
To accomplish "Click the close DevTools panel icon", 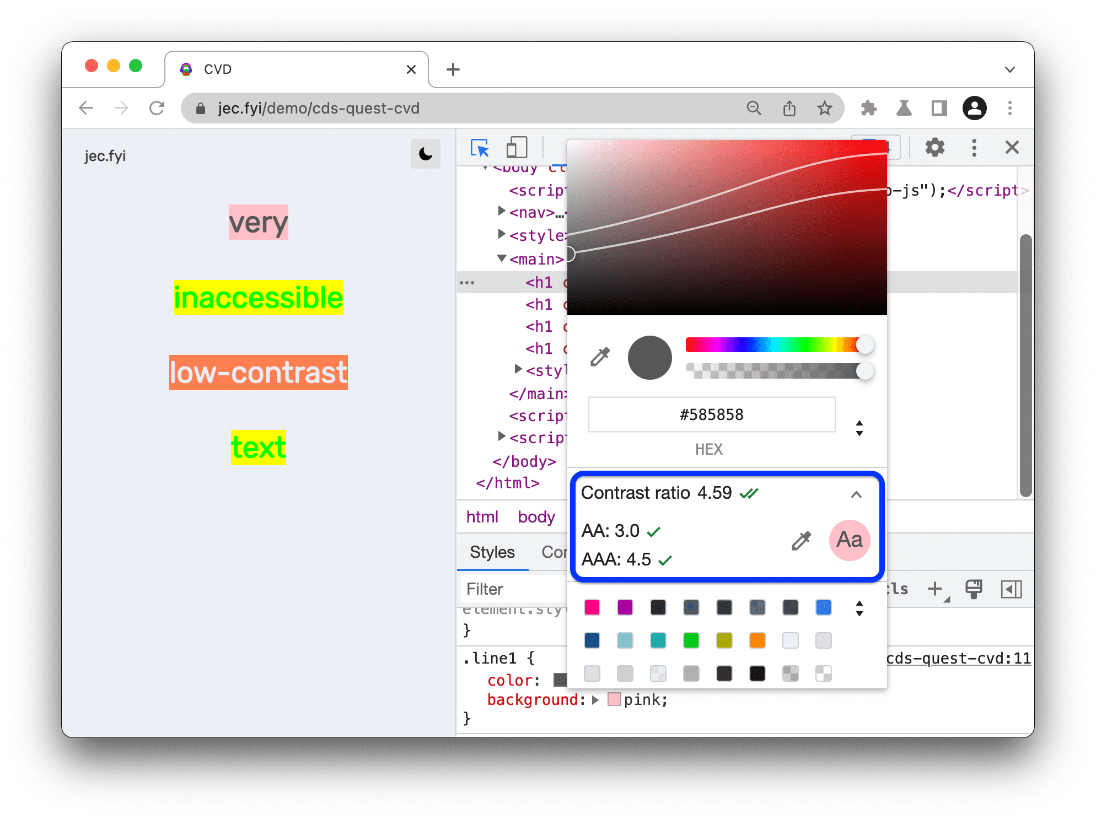I will (x=1011, y=146).
